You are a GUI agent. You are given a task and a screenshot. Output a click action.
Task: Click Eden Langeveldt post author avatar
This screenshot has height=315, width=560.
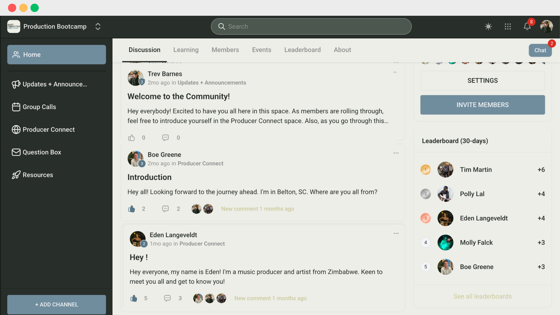click(x=138, y=239)
